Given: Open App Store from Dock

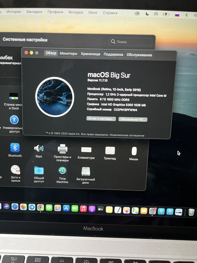Looking at the screenshot, I should (x=66, y=208).
